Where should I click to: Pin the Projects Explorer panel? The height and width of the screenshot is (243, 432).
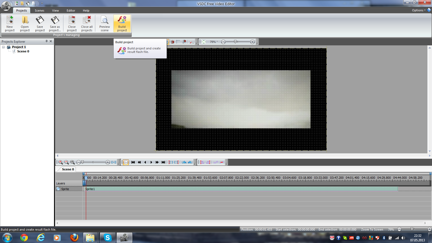click(x=46, y=41)
